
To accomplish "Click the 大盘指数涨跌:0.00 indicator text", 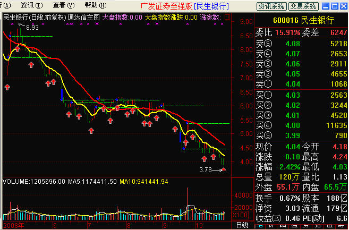I will [171, 18].
